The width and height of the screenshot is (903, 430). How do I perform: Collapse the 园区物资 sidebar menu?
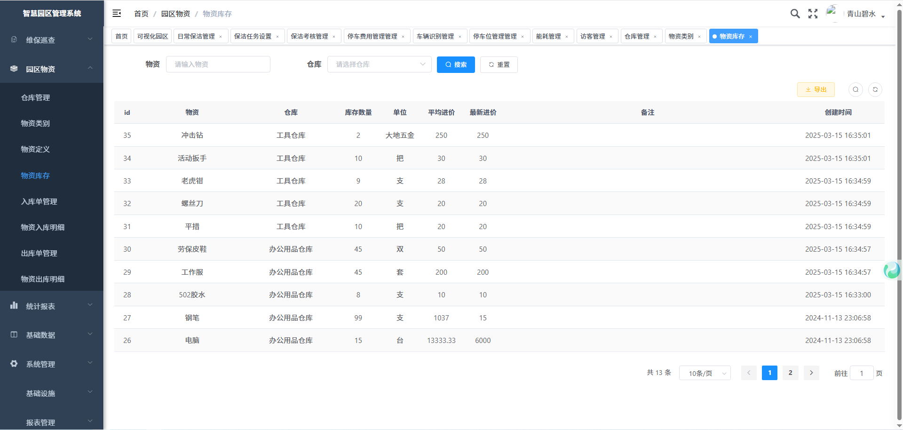tap(52, 69)
